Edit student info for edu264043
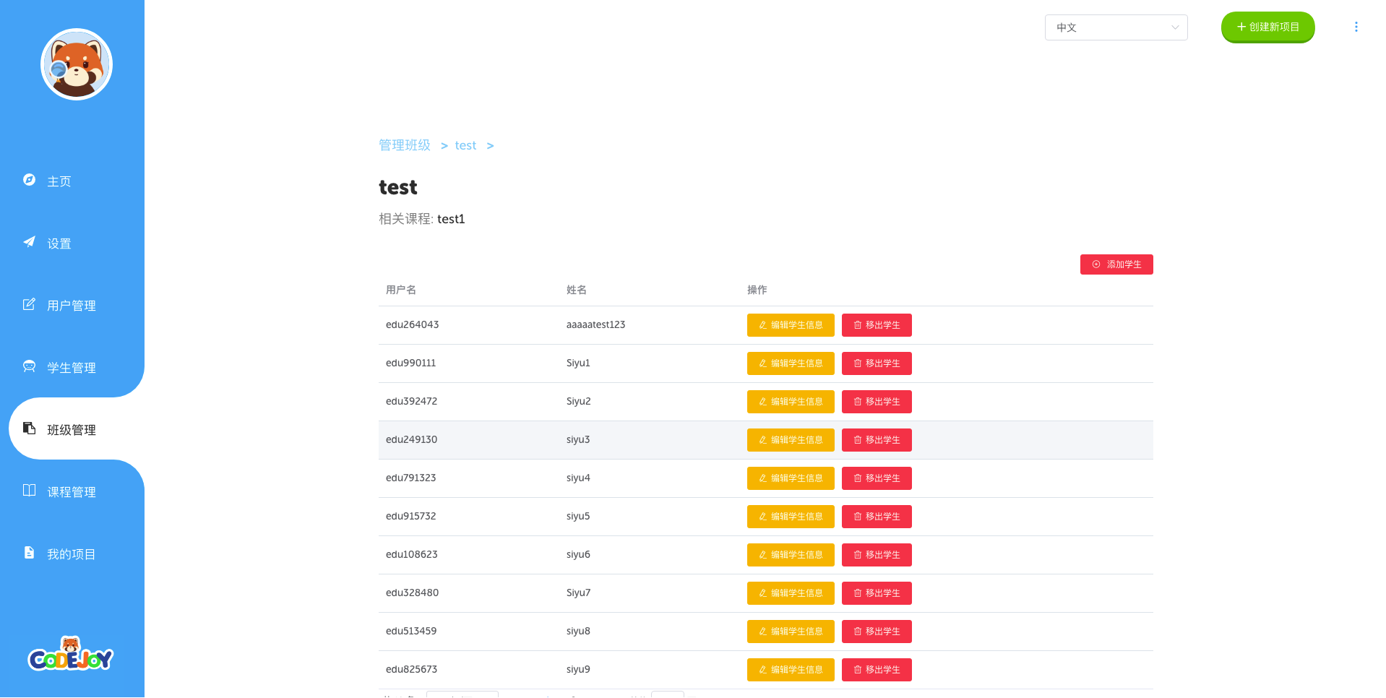1386x698 pixels. tap(791, 325)
